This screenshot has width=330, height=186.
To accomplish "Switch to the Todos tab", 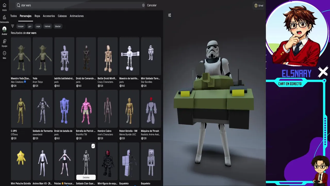I will [13, 16].
